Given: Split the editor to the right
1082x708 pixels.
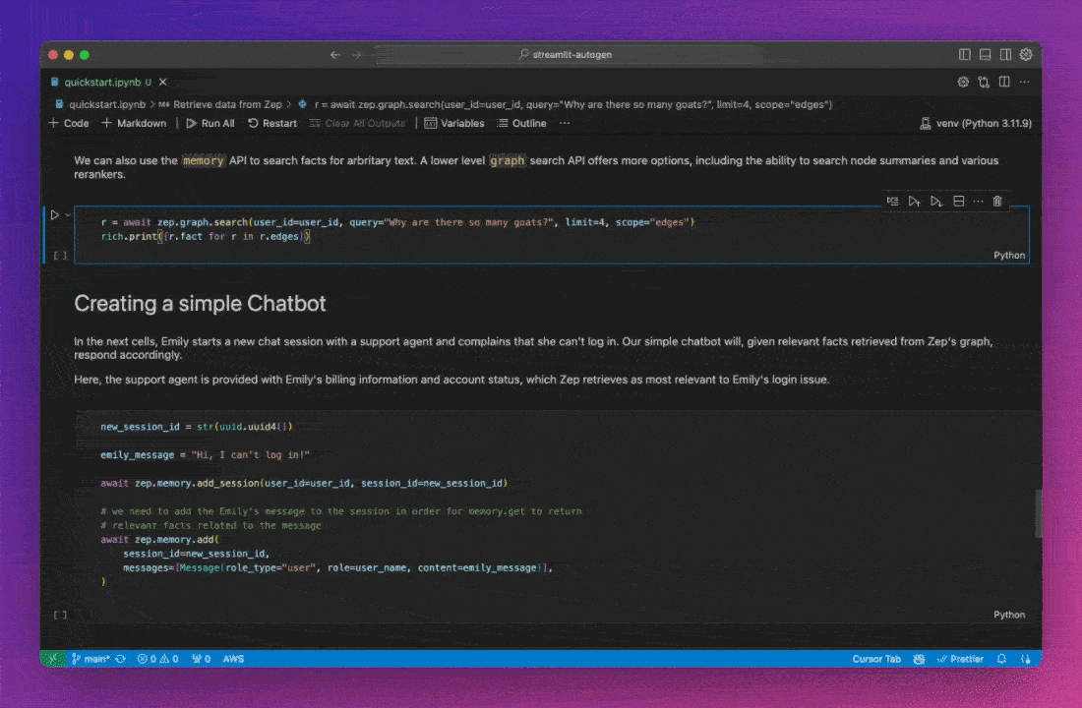Looking at the screenshot, I should (x=1004, y=83).
